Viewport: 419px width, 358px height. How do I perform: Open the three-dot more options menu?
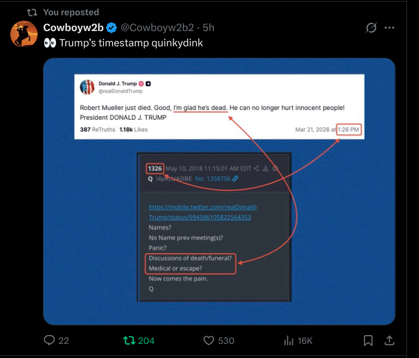click(389, 27)
